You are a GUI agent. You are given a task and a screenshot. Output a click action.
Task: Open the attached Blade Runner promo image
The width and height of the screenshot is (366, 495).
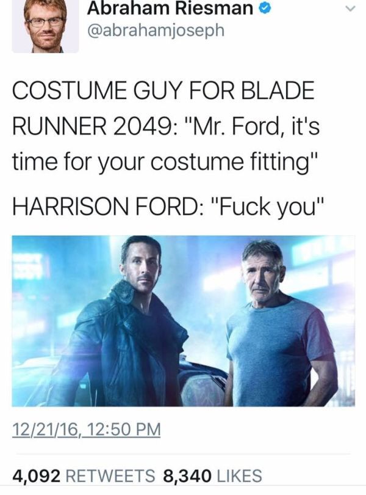pos(184,321)
